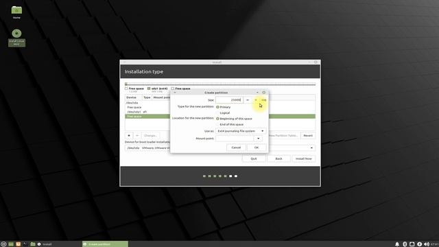Open the volume speaker tray icon
Image resolution: width=439 pixels, height=247 pixels.
pyautogui.click(x=427, y=244)
